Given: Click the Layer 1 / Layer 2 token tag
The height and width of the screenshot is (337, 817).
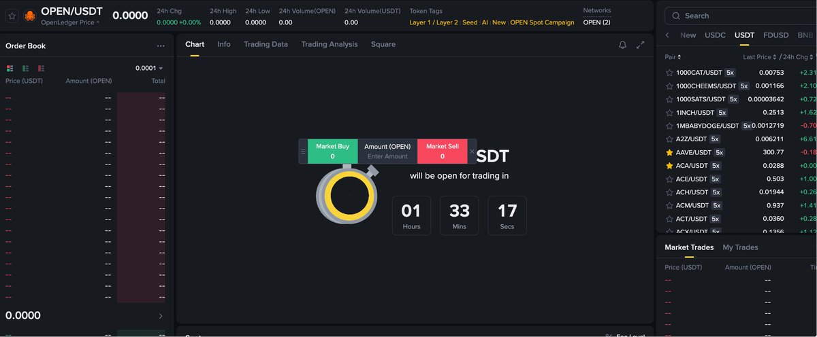Looking at the screenshot, I should pyautogui.click(x=434, y=22).
